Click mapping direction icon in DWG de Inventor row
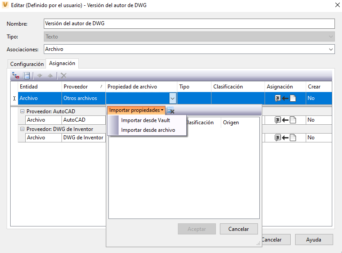 click(x=285, y=138)
